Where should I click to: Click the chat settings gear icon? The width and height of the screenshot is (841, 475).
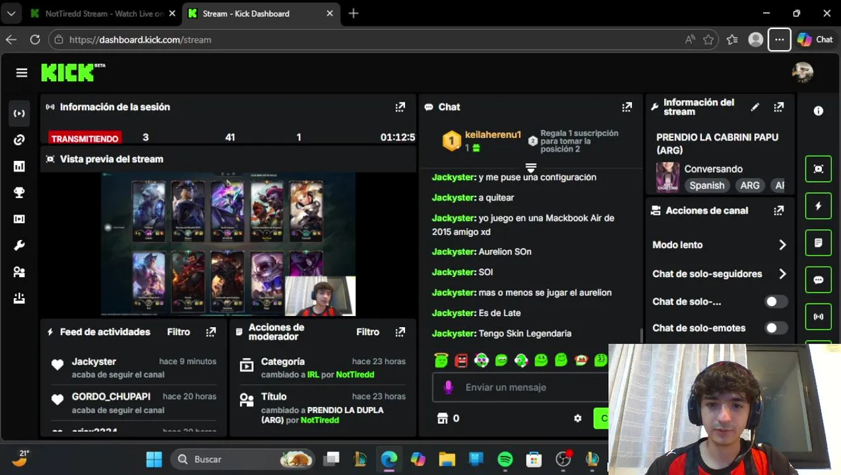click(x=578, y=418)
